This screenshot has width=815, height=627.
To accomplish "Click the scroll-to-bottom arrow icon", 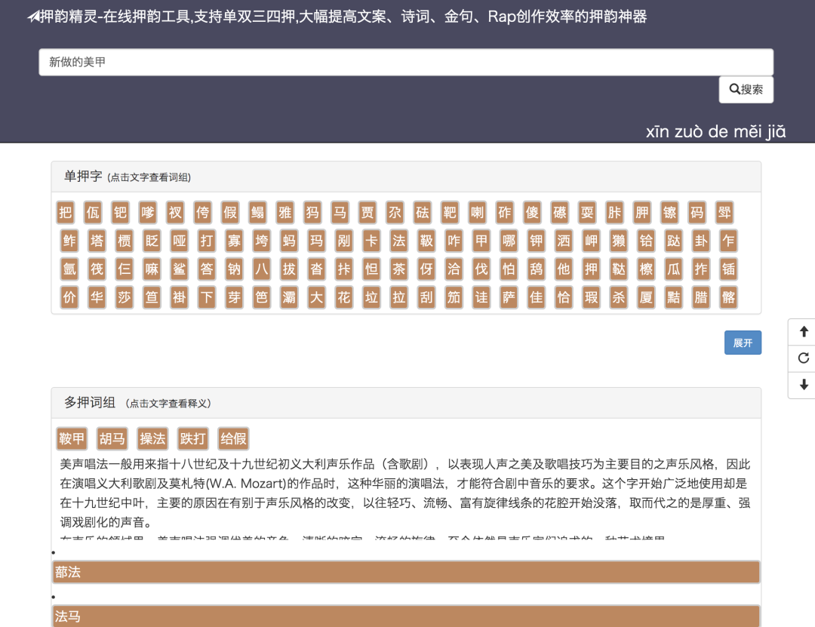I will 802,386.
